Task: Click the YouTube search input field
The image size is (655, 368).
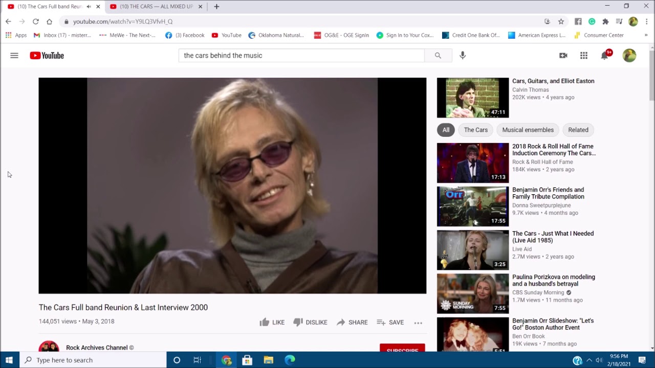Action: [301, 55]
